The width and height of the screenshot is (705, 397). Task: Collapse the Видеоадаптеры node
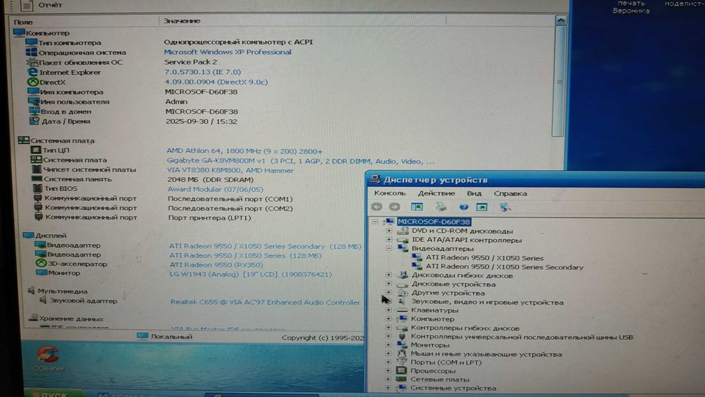coord(389,248)
